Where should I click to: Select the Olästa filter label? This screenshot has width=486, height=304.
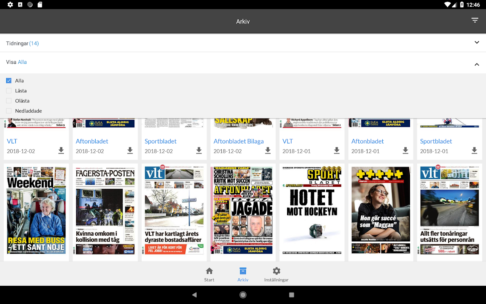[x=22, y=101]
